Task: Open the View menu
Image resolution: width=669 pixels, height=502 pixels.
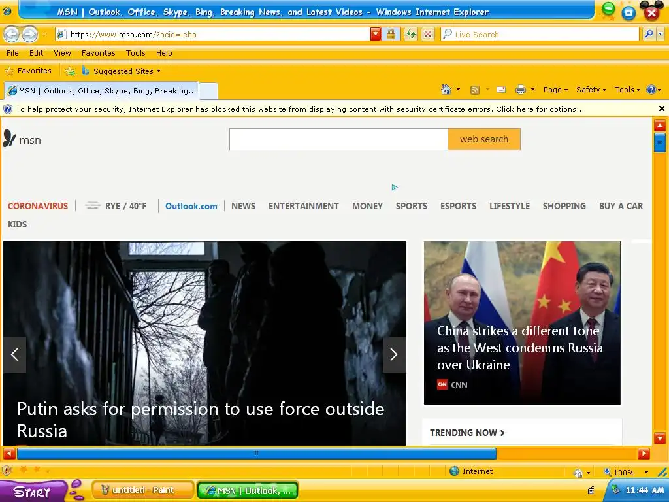Action: pos(62,53)
